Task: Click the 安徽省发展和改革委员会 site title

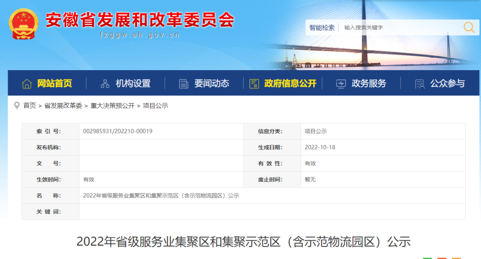Action: 140,20
